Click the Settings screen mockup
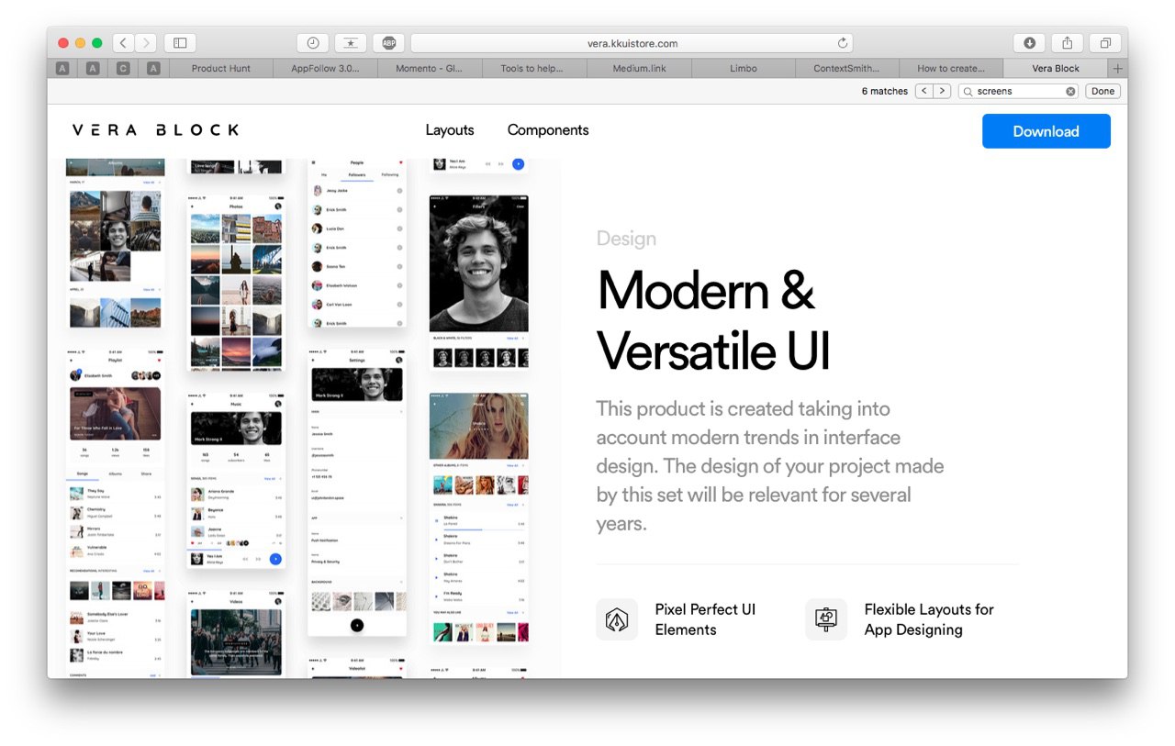 pos(357,492)
